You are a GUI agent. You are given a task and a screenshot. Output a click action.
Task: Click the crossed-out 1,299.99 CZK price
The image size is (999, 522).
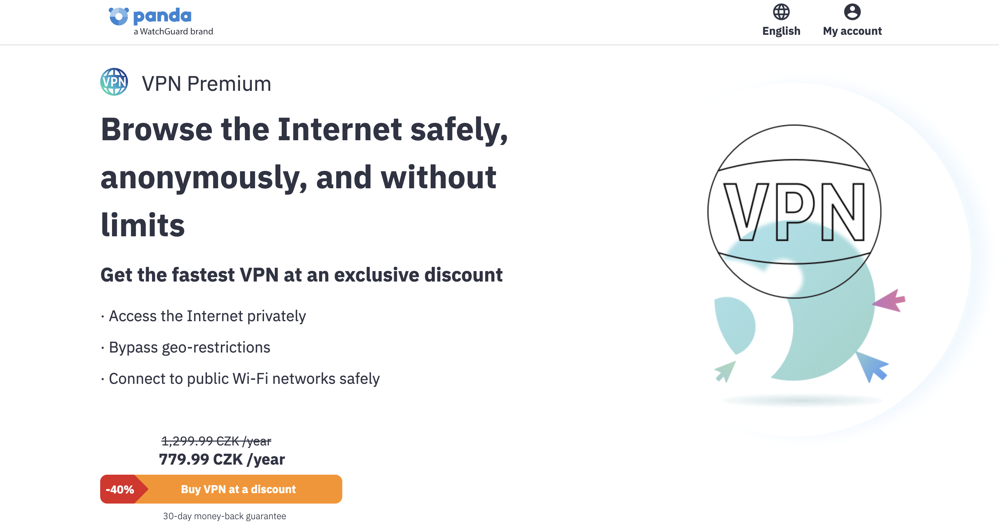click(216, 441)
